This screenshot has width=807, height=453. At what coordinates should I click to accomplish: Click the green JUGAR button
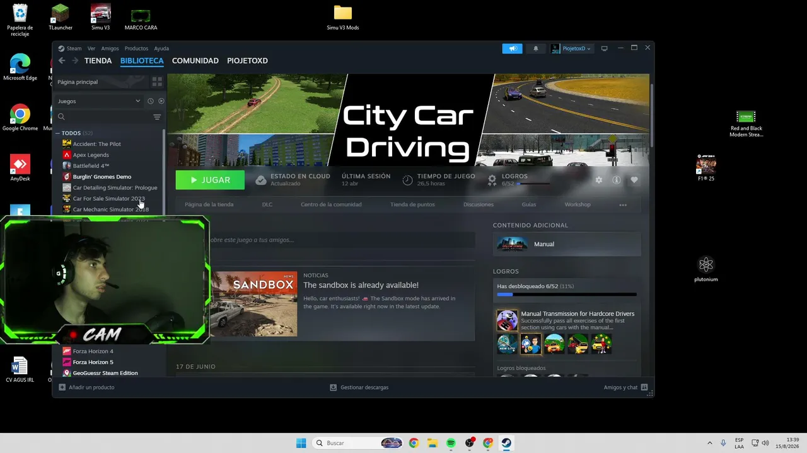point(210,180)
